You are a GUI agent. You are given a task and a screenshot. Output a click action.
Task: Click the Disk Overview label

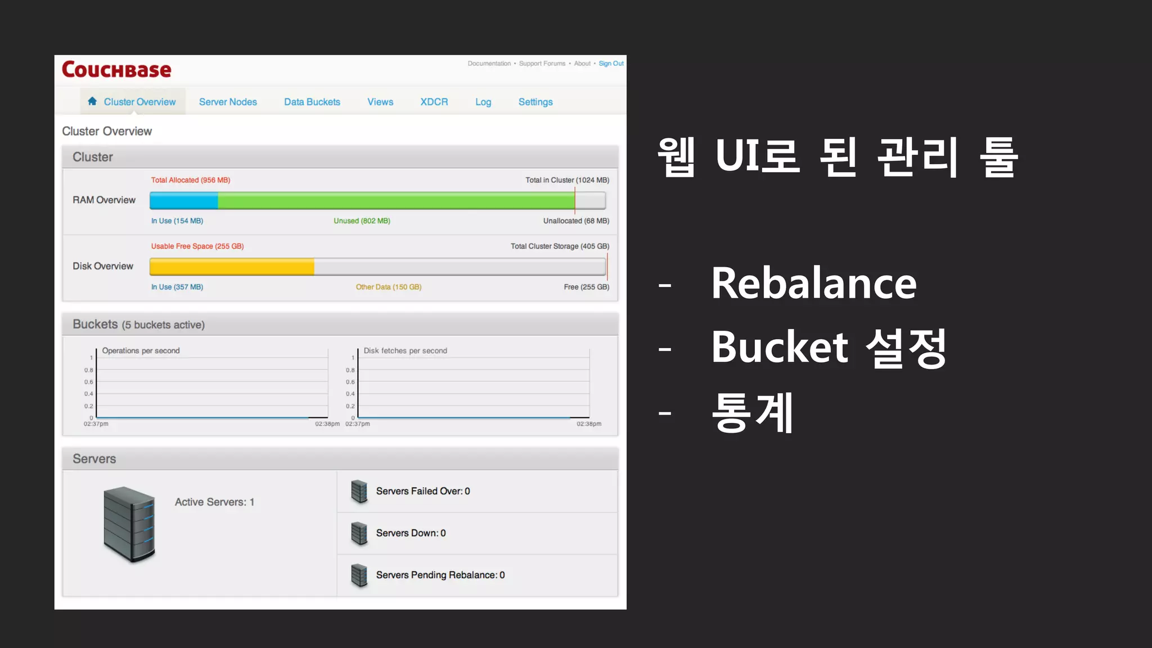click(103, 266)
